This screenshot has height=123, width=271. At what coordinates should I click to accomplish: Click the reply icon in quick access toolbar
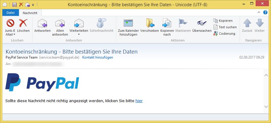[x=28, y=5]
